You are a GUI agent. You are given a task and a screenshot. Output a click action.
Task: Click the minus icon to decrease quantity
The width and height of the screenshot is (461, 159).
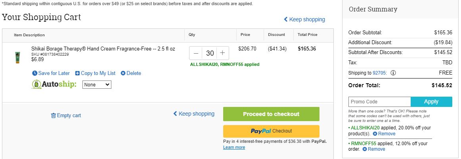pyautogui.click(x=196, y=53)
